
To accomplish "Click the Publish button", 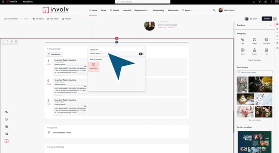I will pyautogui.click(x=267, y=18).
